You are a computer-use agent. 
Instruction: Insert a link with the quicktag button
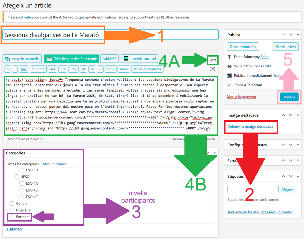24,69
